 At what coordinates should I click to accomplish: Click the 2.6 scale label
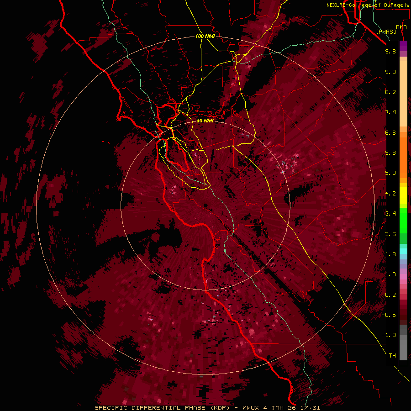(x=390, y=234)
